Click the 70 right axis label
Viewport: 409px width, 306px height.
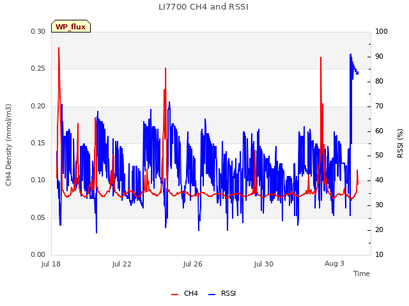pyautogui.click(x=379, y=106)
